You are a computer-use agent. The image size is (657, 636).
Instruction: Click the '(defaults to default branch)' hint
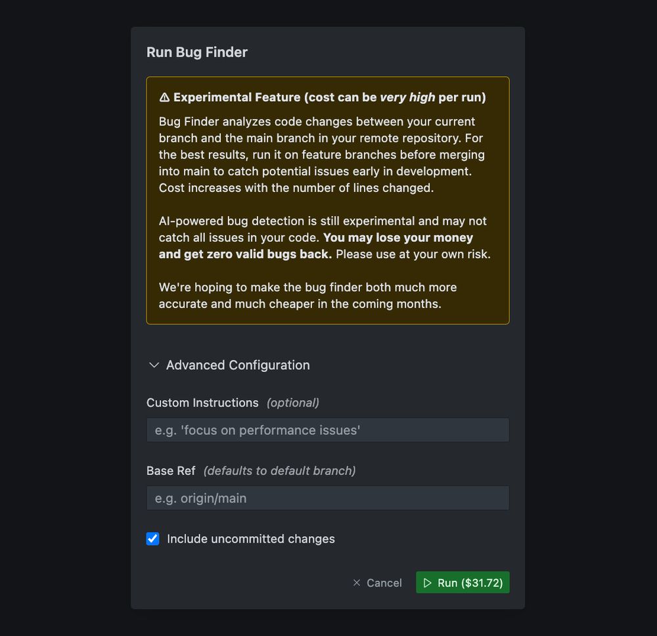point(279,471)
